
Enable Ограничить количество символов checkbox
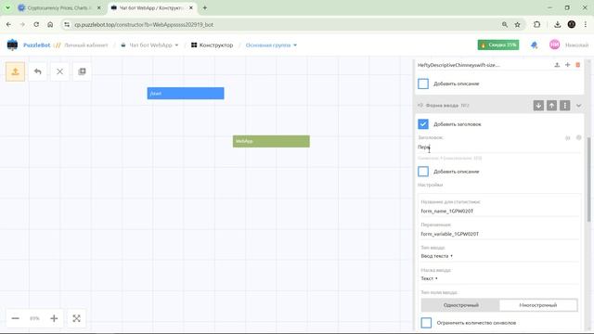426,323
